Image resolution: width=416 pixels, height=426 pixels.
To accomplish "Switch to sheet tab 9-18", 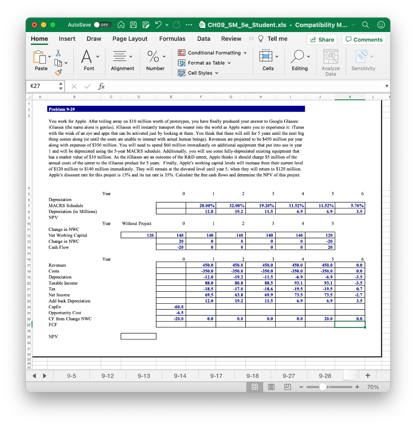I will (x=253, y=376).
